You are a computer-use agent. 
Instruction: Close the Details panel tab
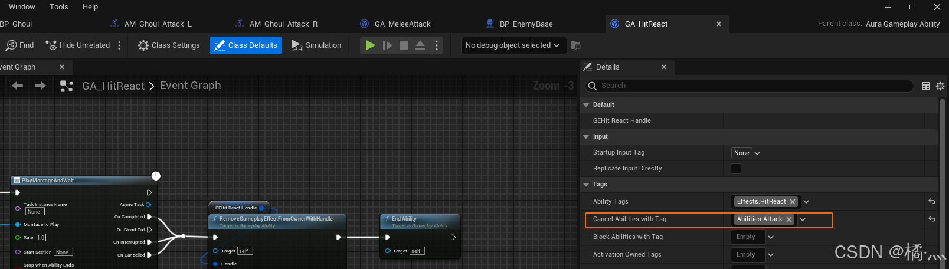pos(664,67)
